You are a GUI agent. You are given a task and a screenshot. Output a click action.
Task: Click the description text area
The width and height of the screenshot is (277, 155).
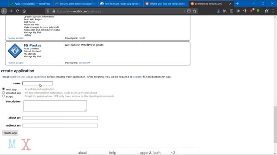tap(55, 106)
